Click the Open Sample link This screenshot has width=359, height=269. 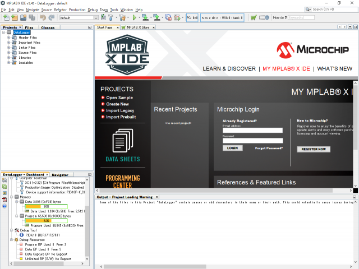point(119,98)
